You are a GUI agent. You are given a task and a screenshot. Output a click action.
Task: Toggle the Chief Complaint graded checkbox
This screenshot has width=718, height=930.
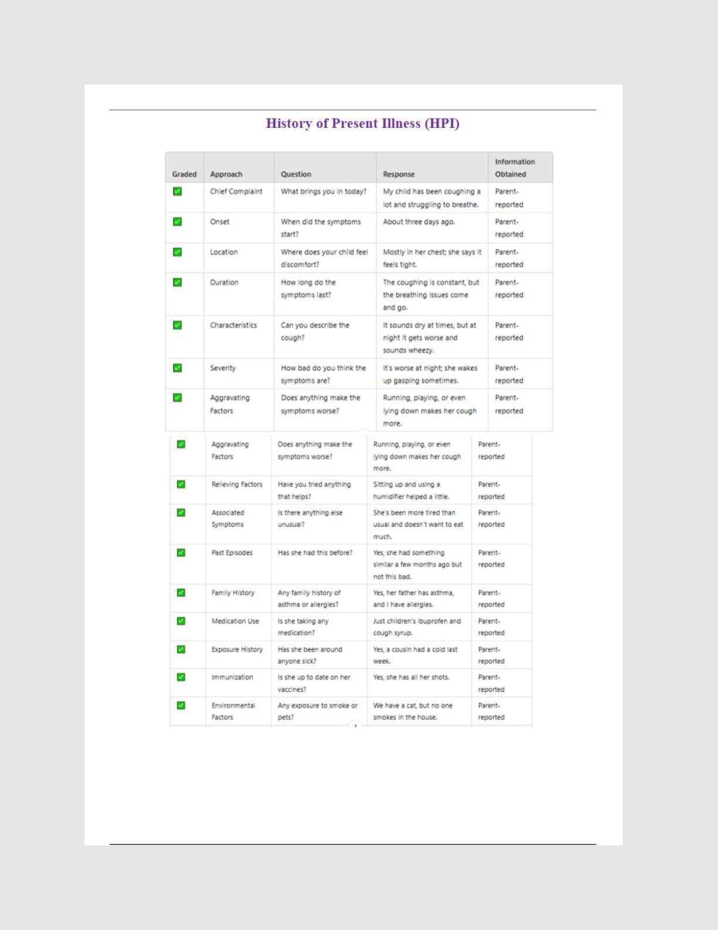point(177,191)
